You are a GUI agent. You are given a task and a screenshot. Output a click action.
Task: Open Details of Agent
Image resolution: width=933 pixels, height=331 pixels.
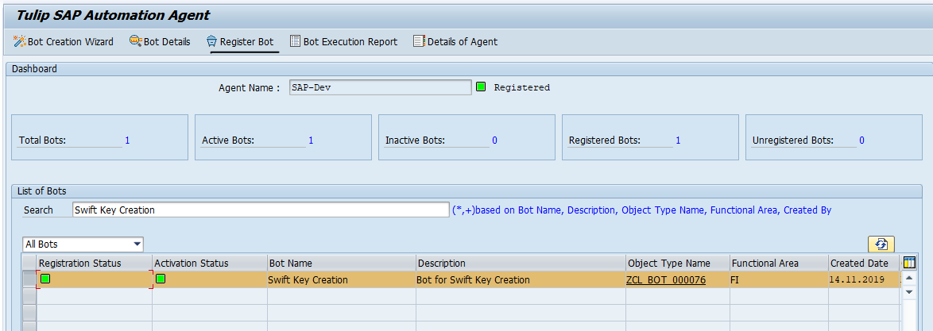click(456, 41)
